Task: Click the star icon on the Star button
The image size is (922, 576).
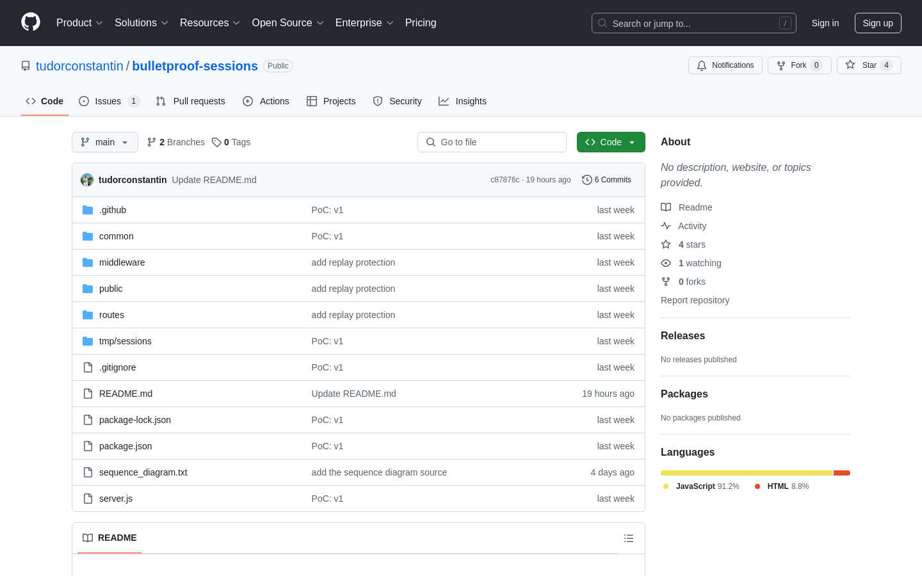Action: pyautogui.click(x=850, y=65)
